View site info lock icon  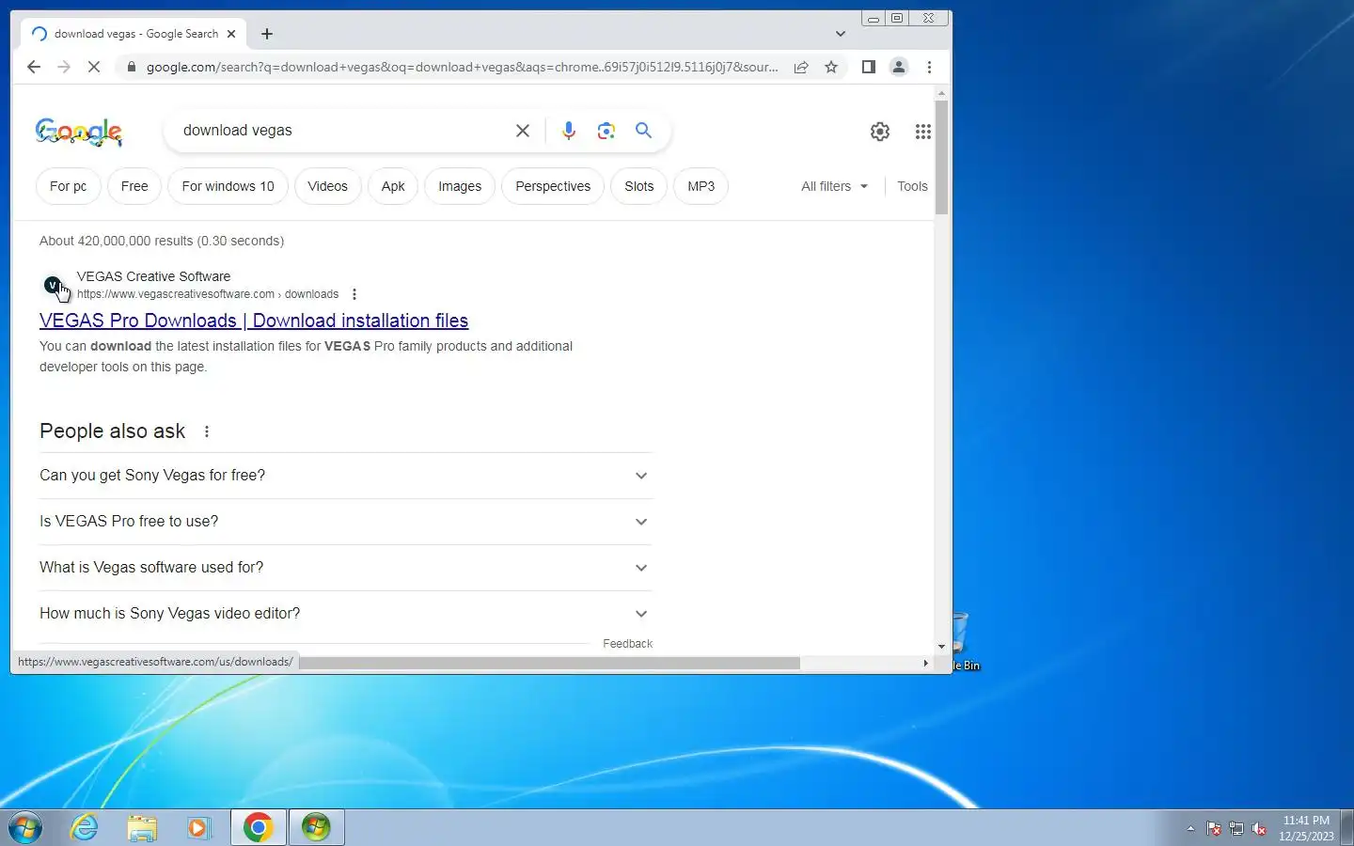(132, 67)
